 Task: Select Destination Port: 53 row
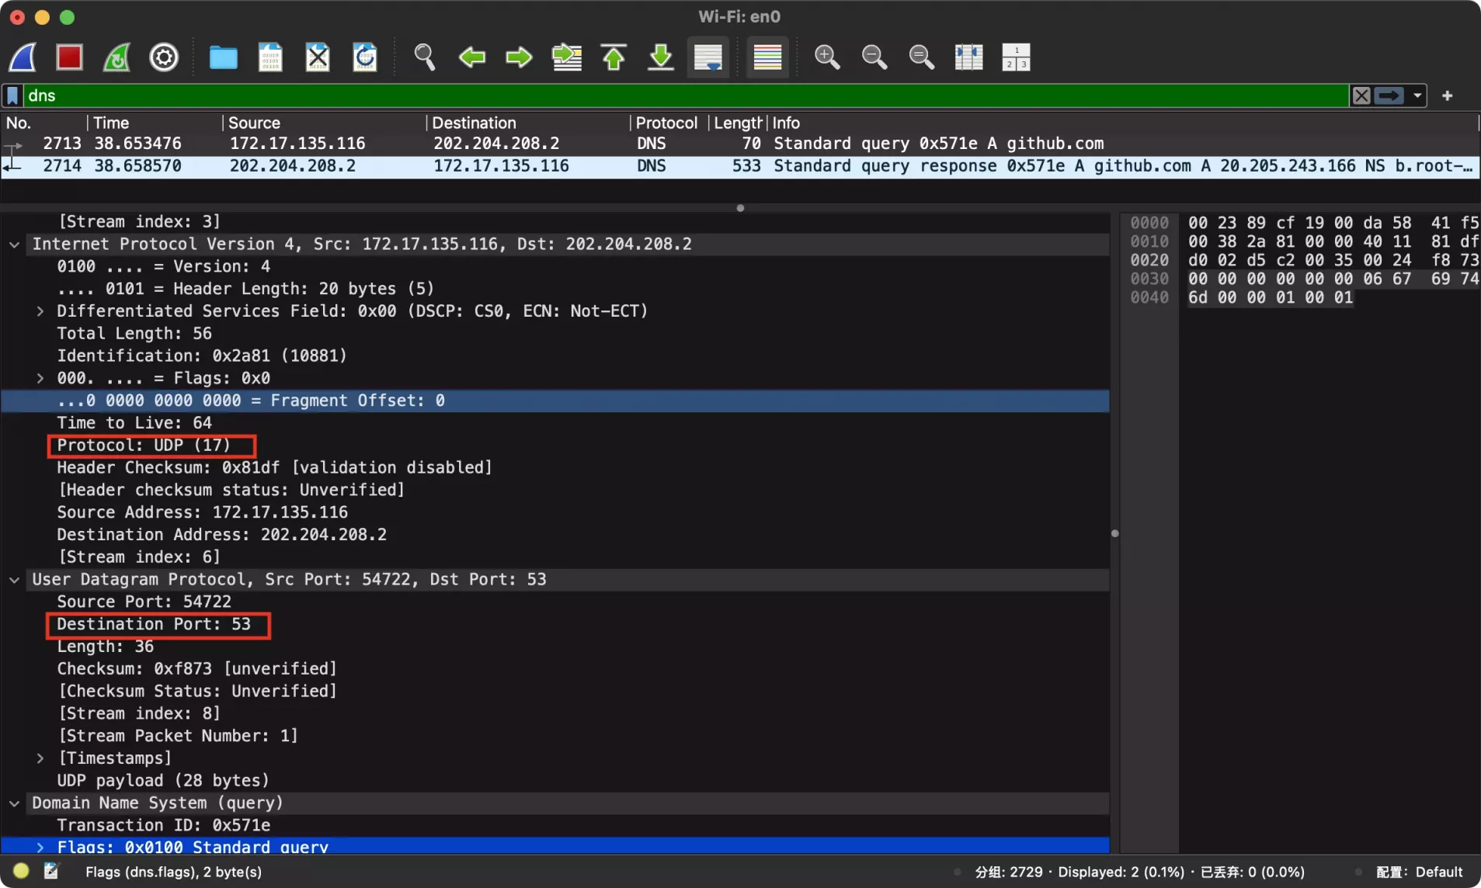pyautogui.click(x=555, y=624)
